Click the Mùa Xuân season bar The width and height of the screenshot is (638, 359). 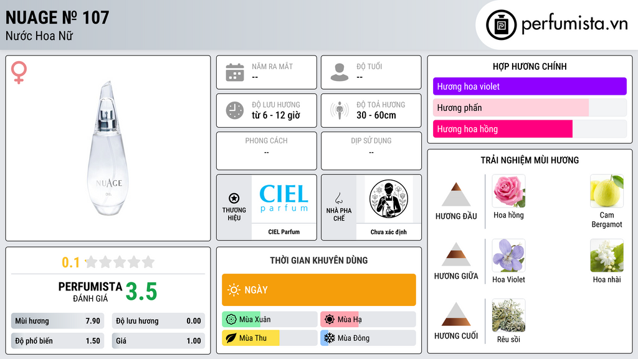(270, 320)
